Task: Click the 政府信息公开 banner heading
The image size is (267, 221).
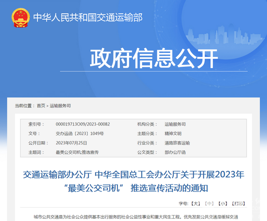Action: click(154, 58)
